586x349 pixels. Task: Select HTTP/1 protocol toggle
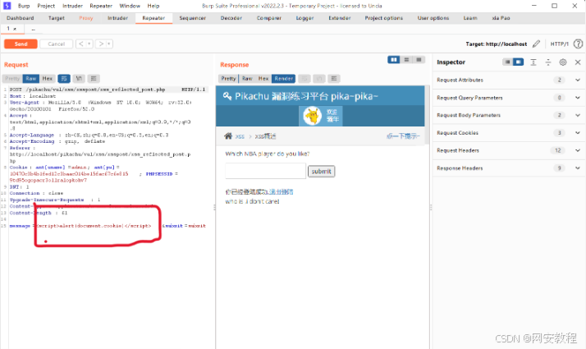[559, 44]
